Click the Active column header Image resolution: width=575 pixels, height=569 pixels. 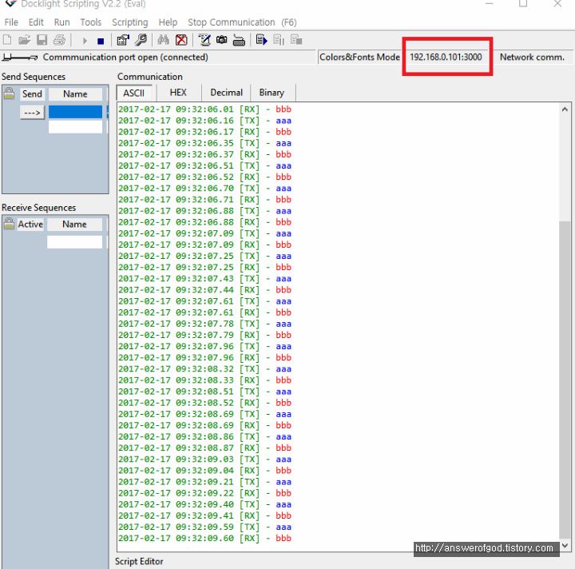point(30,224)
